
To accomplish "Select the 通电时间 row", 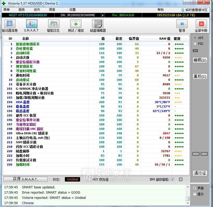I will coord(96,75).
